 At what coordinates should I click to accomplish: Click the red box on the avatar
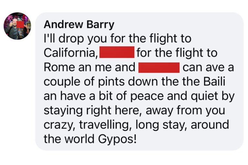click(x=20, y=24)
